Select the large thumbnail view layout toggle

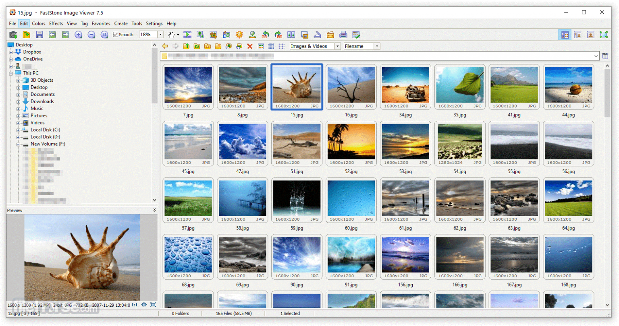[x=565, y=35]
